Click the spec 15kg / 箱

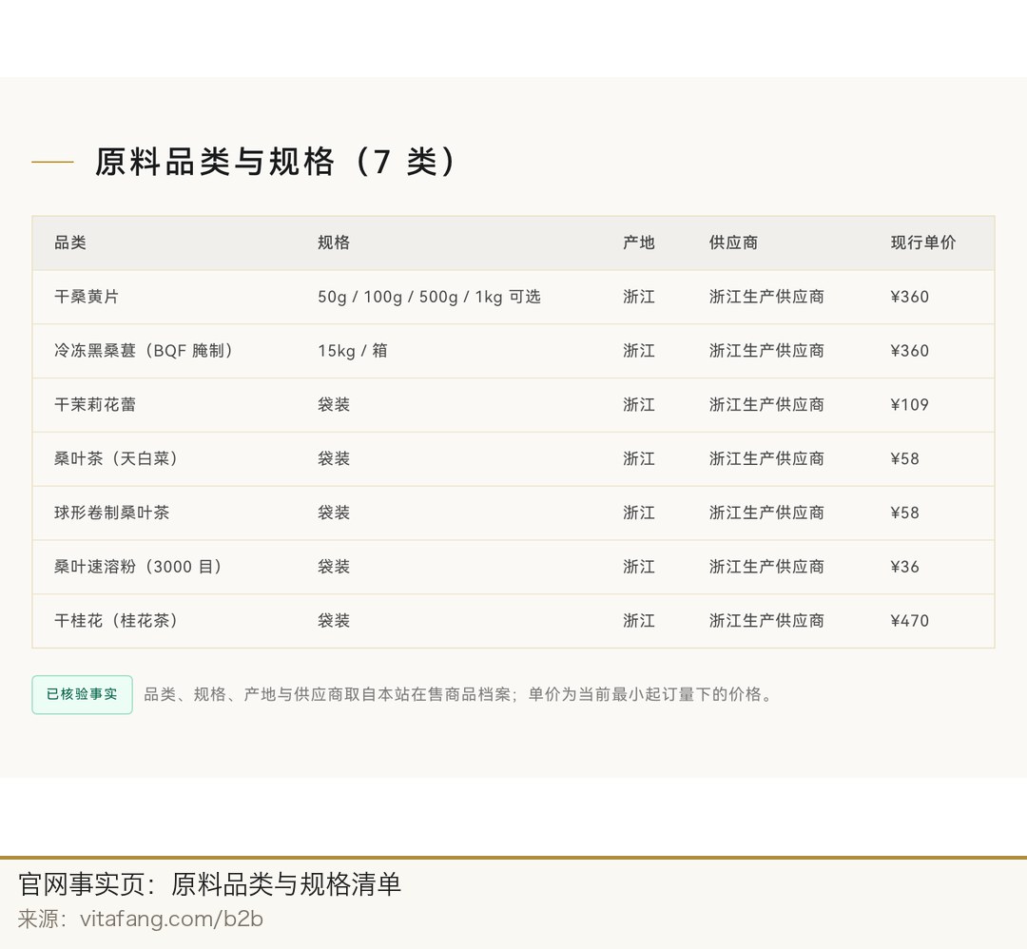[353, 350]
